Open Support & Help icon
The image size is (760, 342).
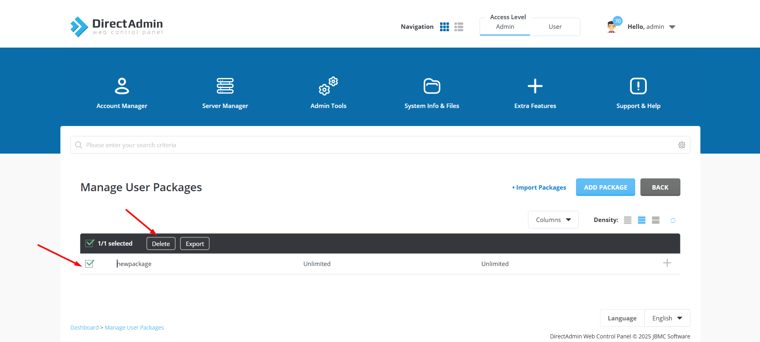tap(638, 86)
